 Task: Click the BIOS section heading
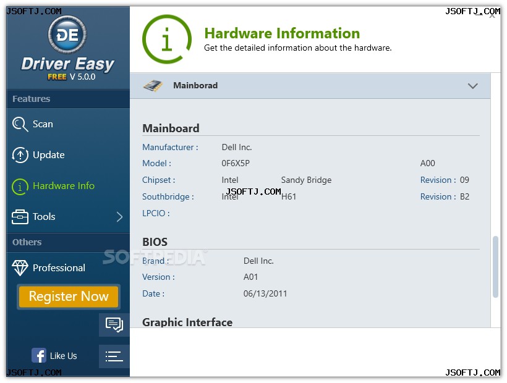pos(155,242)
